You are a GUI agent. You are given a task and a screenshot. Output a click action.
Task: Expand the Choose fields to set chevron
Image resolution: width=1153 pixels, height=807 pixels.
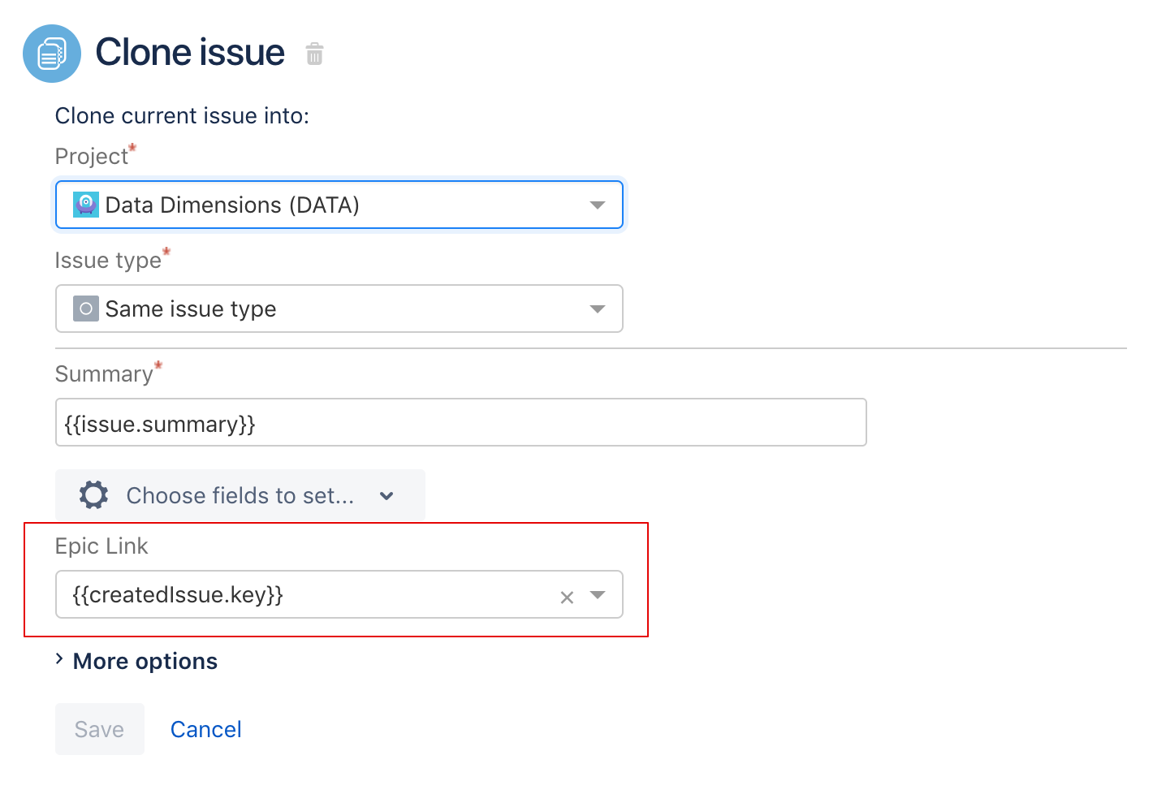coord(386,496)
